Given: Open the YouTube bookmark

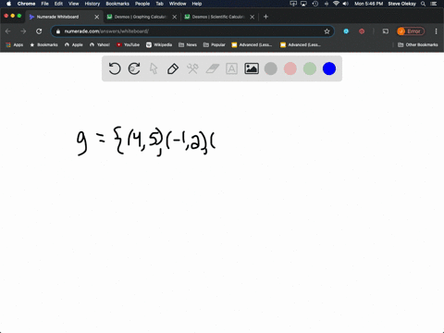Looking at the screenshot, I should [128, 44].
